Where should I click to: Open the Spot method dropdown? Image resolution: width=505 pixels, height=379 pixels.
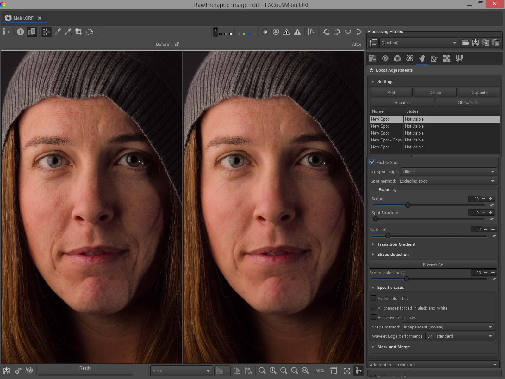click(x=447, y=181)
